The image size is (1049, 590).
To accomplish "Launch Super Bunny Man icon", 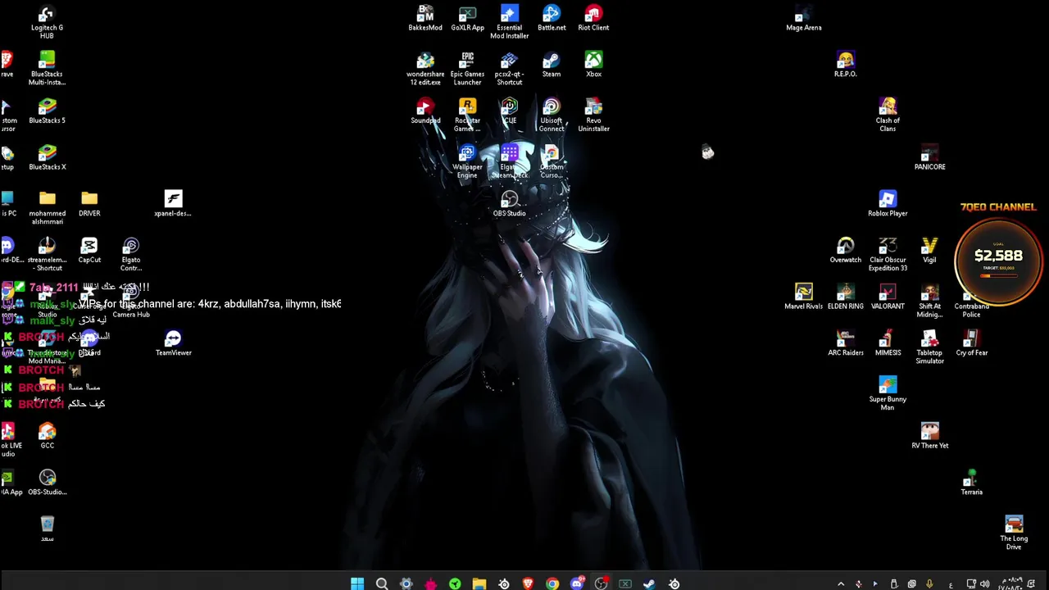I will coord(888,394).
